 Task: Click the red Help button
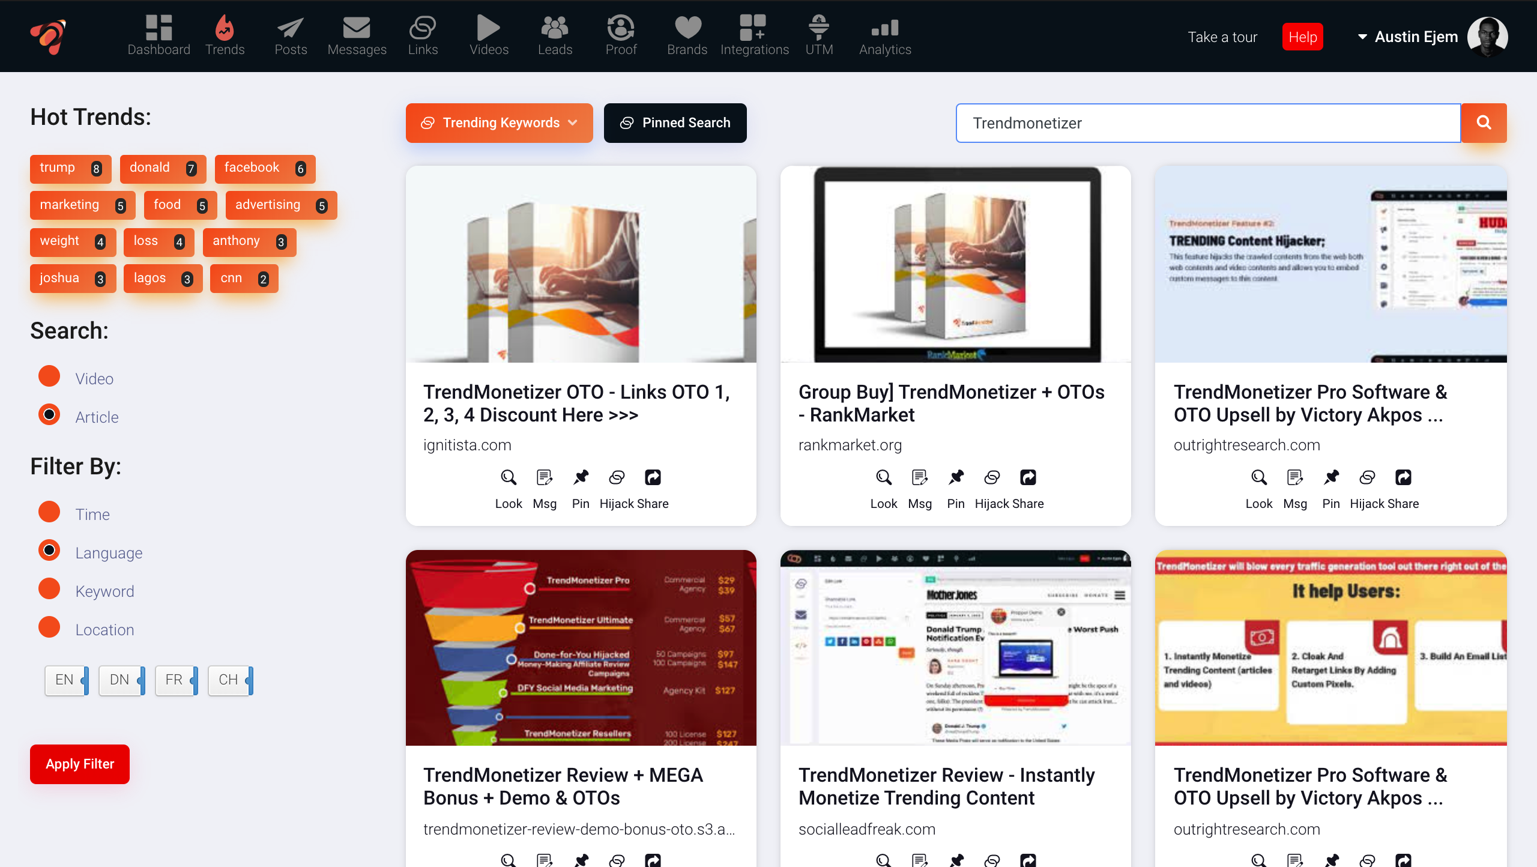click(x=1302, y=37)
